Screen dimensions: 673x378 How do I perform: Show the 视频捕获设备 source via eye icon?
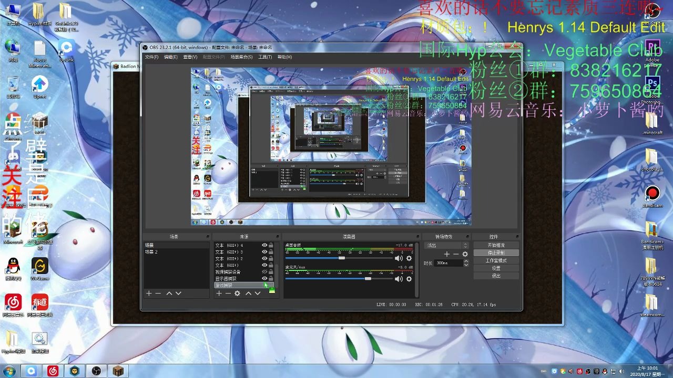tap(264, 272)
